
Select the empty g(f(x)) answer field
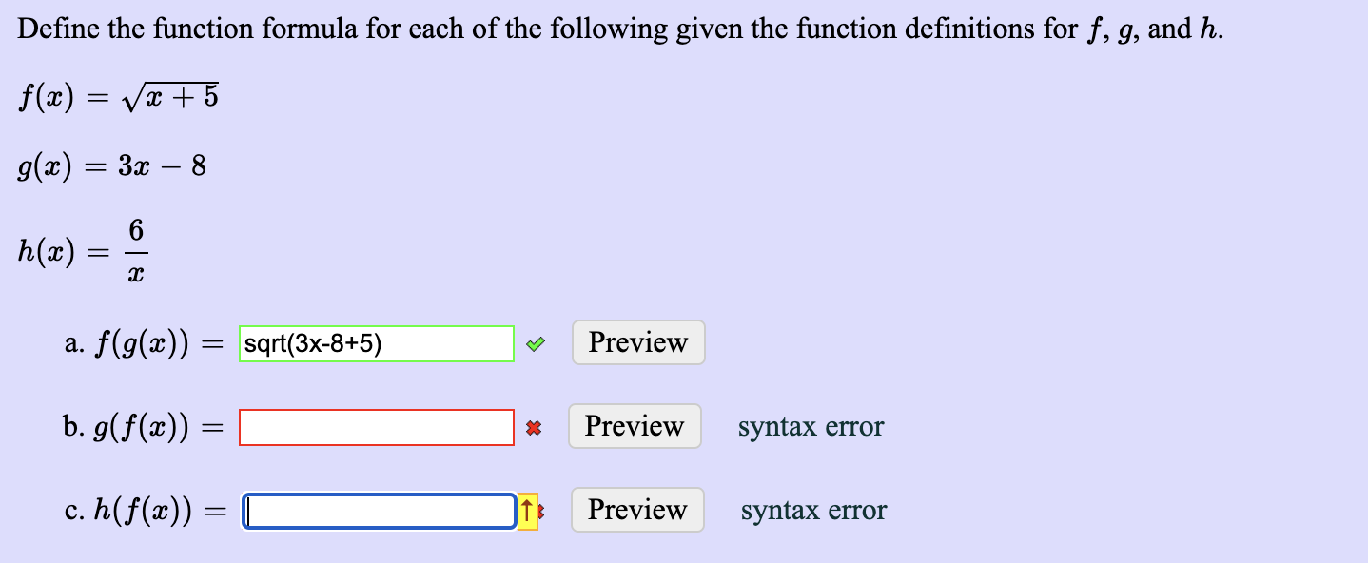[x=376, y=427]
